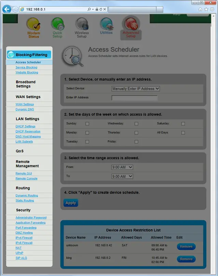The height and width of the screenshot is (276, 218).
Task: Tick the Sunday checkbox
Action: [87, 124]
